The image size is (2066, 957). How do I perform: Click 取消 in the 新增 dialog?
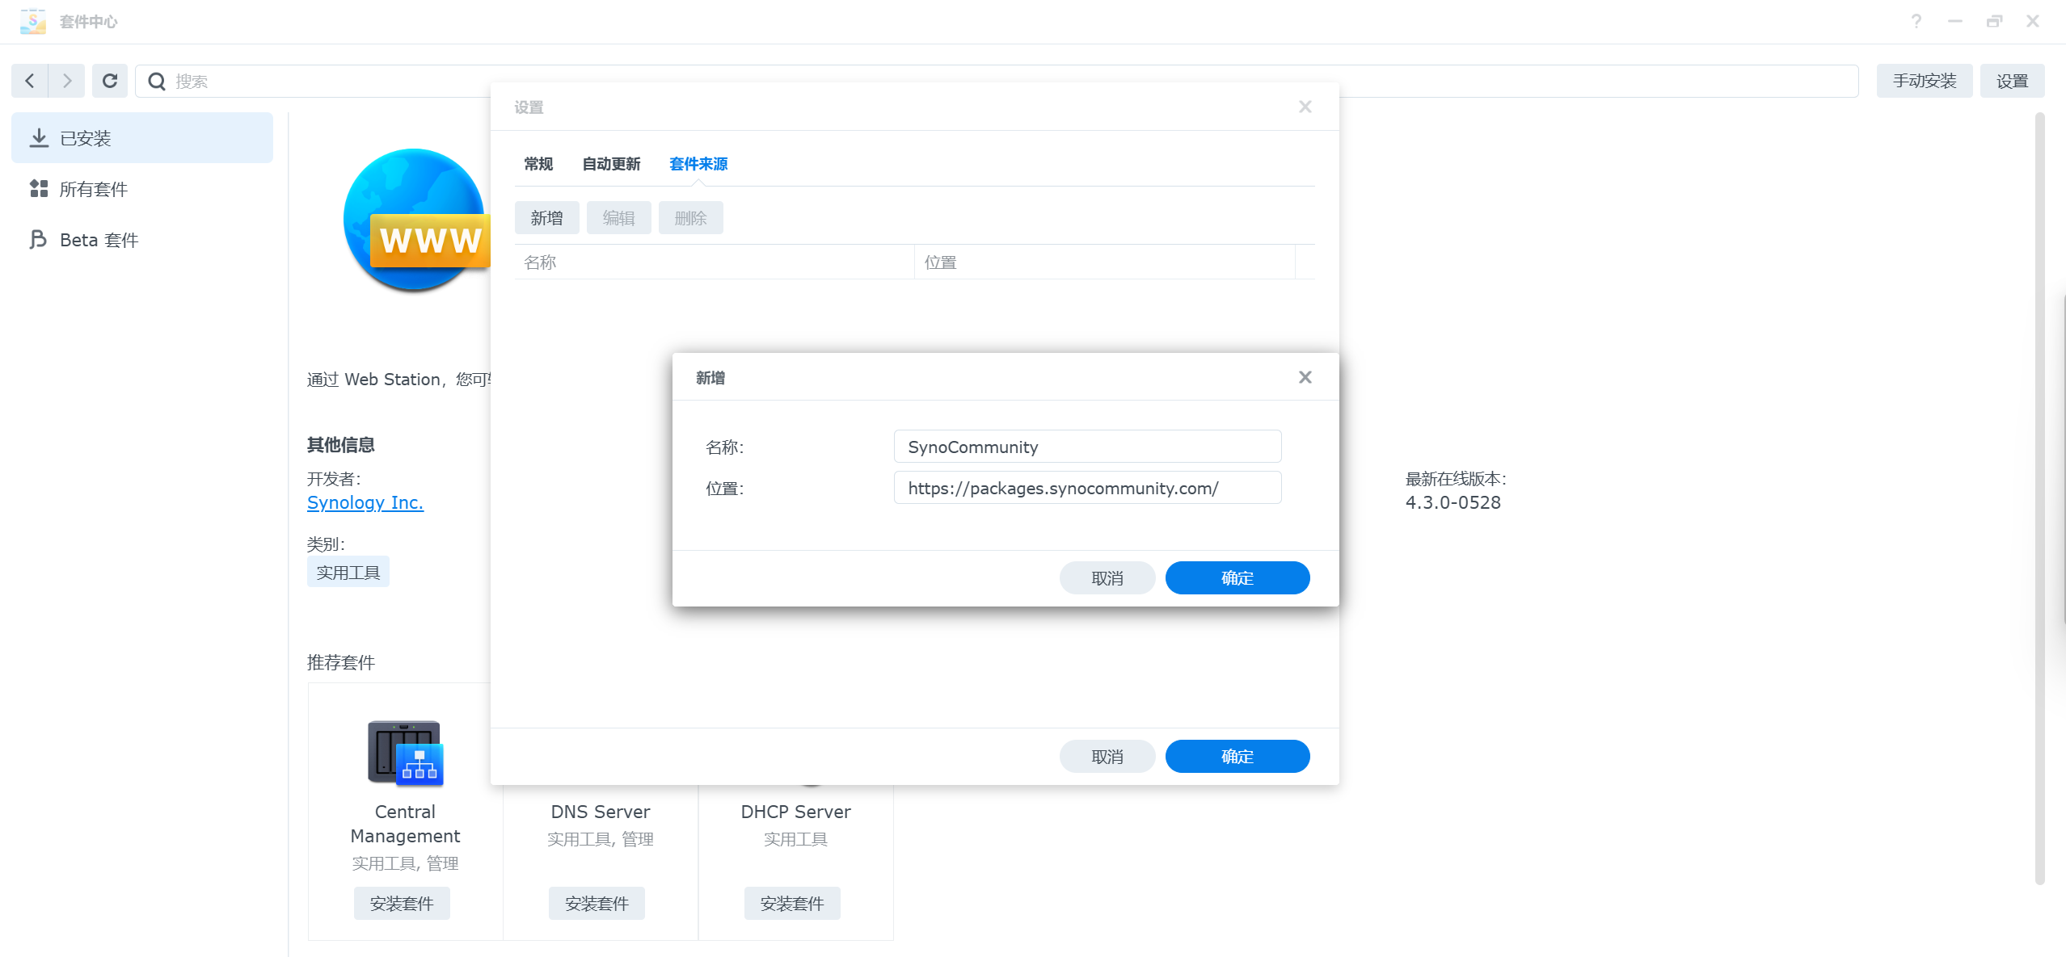1107,578
